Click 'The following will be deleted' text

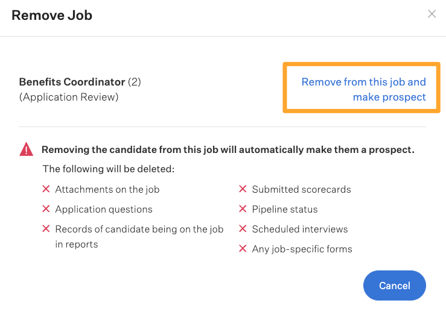pos(109,169)
